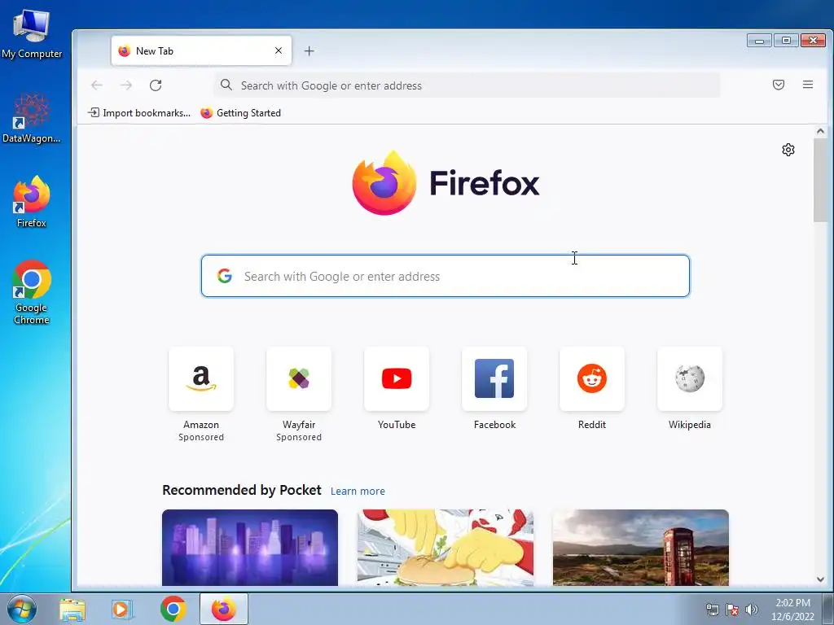Click Import bookmarks toolbar item

point(139,112)
